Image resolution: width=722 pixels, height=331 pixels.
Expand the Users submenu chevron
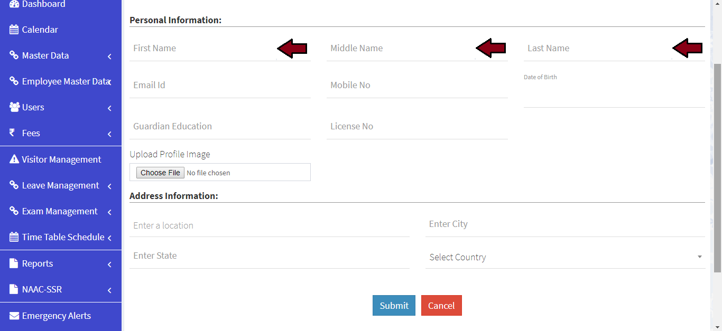tap(109, 108)
